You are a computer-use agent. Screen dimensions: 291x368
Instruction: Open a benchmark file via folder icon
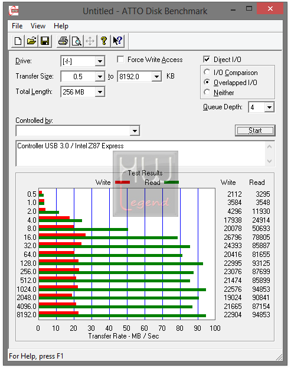[32, 41]
